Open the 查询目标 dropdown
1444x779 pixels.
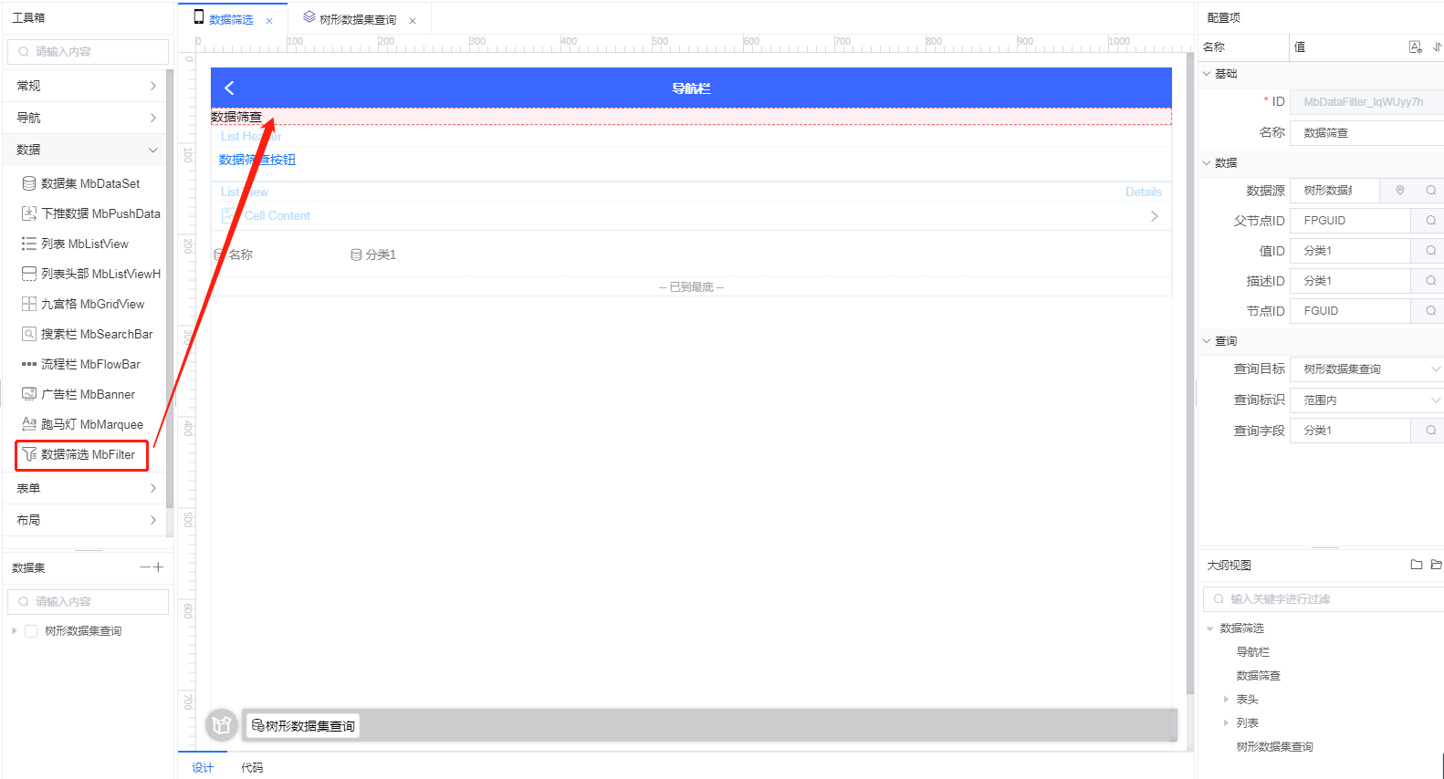click(x=1366, y=369)
